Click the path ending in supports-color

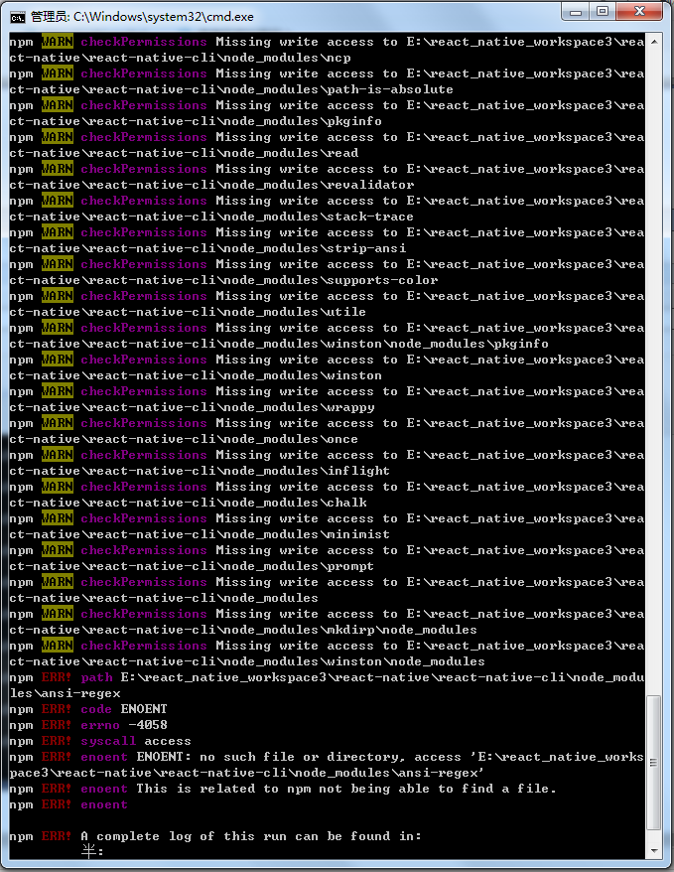[x=223, y=280]
